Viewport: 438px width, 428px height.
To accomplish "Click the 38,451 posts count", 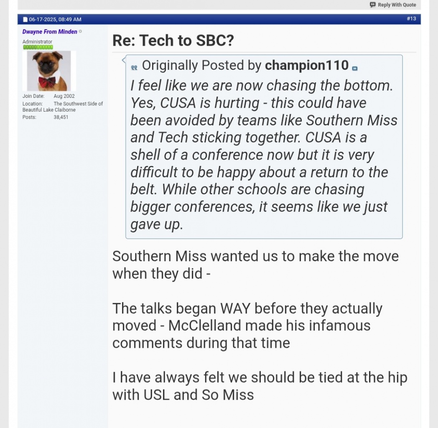I will (61, 117).
